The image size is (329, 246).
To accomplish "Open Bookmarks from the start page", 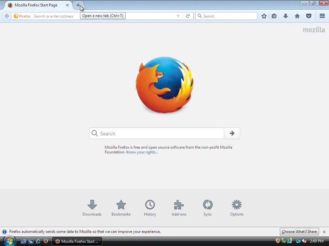I will point(121,208).
